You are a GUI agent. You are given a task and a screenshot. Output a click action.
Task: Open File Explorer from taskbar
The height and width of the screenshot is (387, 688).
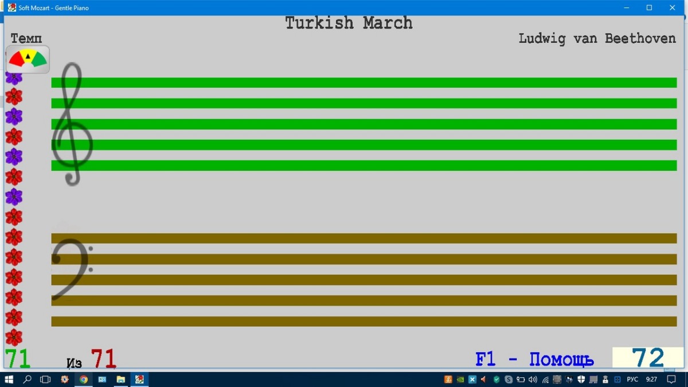pyautogui.click(x=121, y=380)
